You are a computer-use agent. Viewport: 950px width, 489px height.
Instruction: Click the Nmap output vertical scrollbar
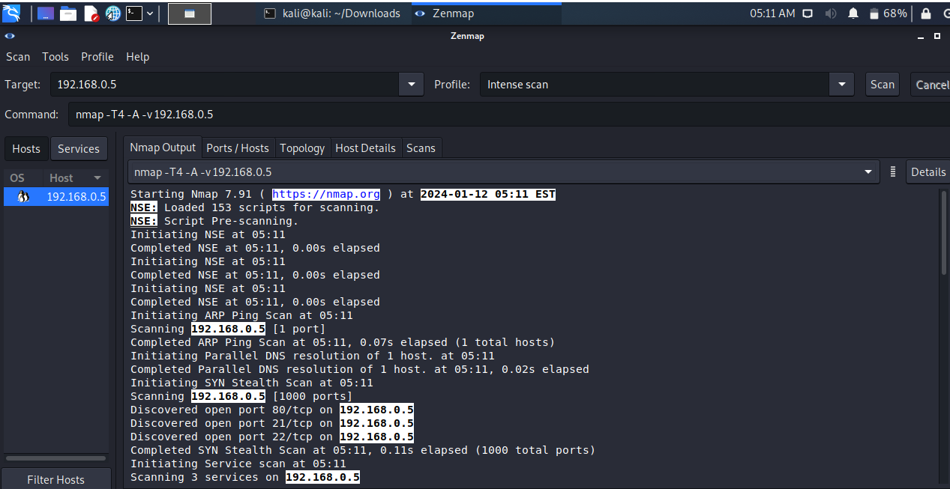943,232
